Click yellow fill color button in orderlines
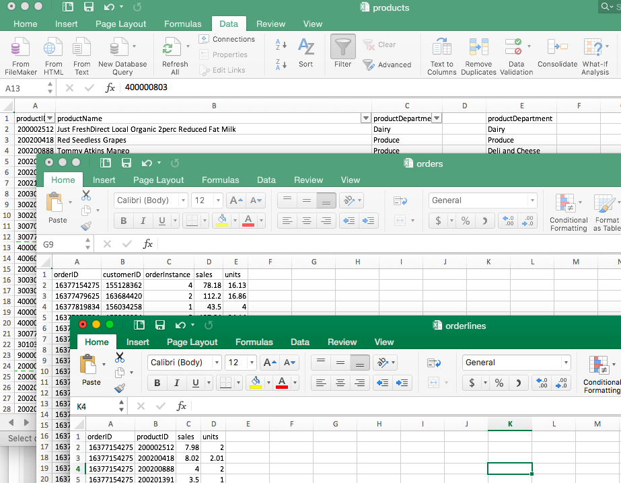Viewport: 621px width, 483px height. (x=256, y=383)
